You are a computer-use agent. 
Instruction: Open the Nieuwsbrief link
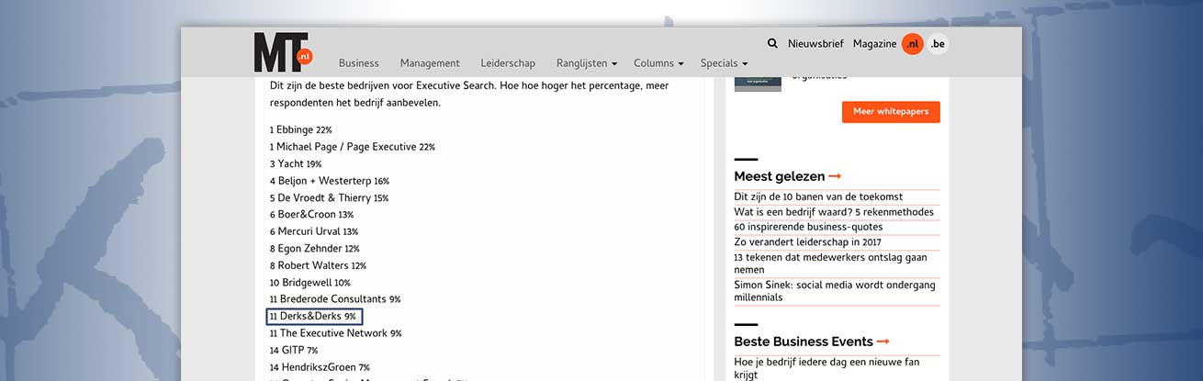tap(815, 43)
